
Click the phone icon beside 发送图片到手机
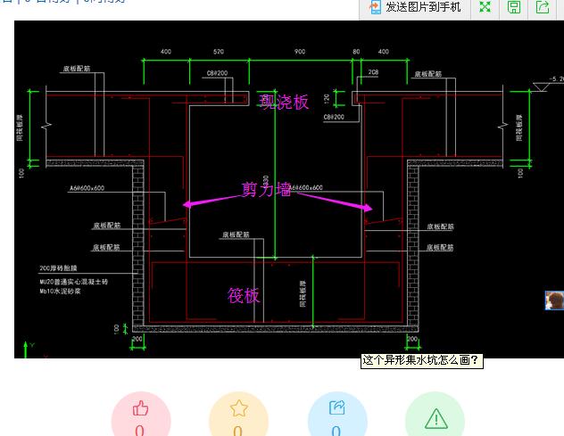coord(375,7)
